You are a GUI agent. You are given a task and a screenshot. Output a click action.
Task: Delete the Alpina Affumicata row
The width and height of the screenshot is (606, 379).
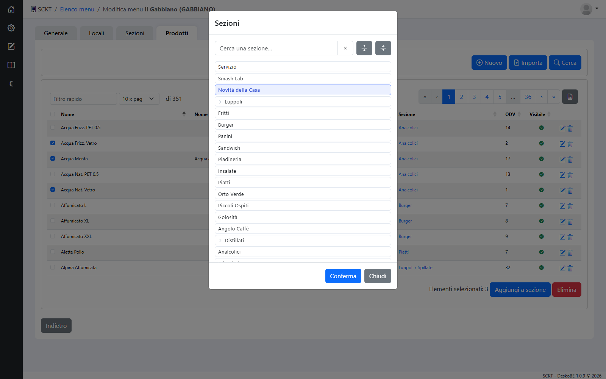(570, 268)
